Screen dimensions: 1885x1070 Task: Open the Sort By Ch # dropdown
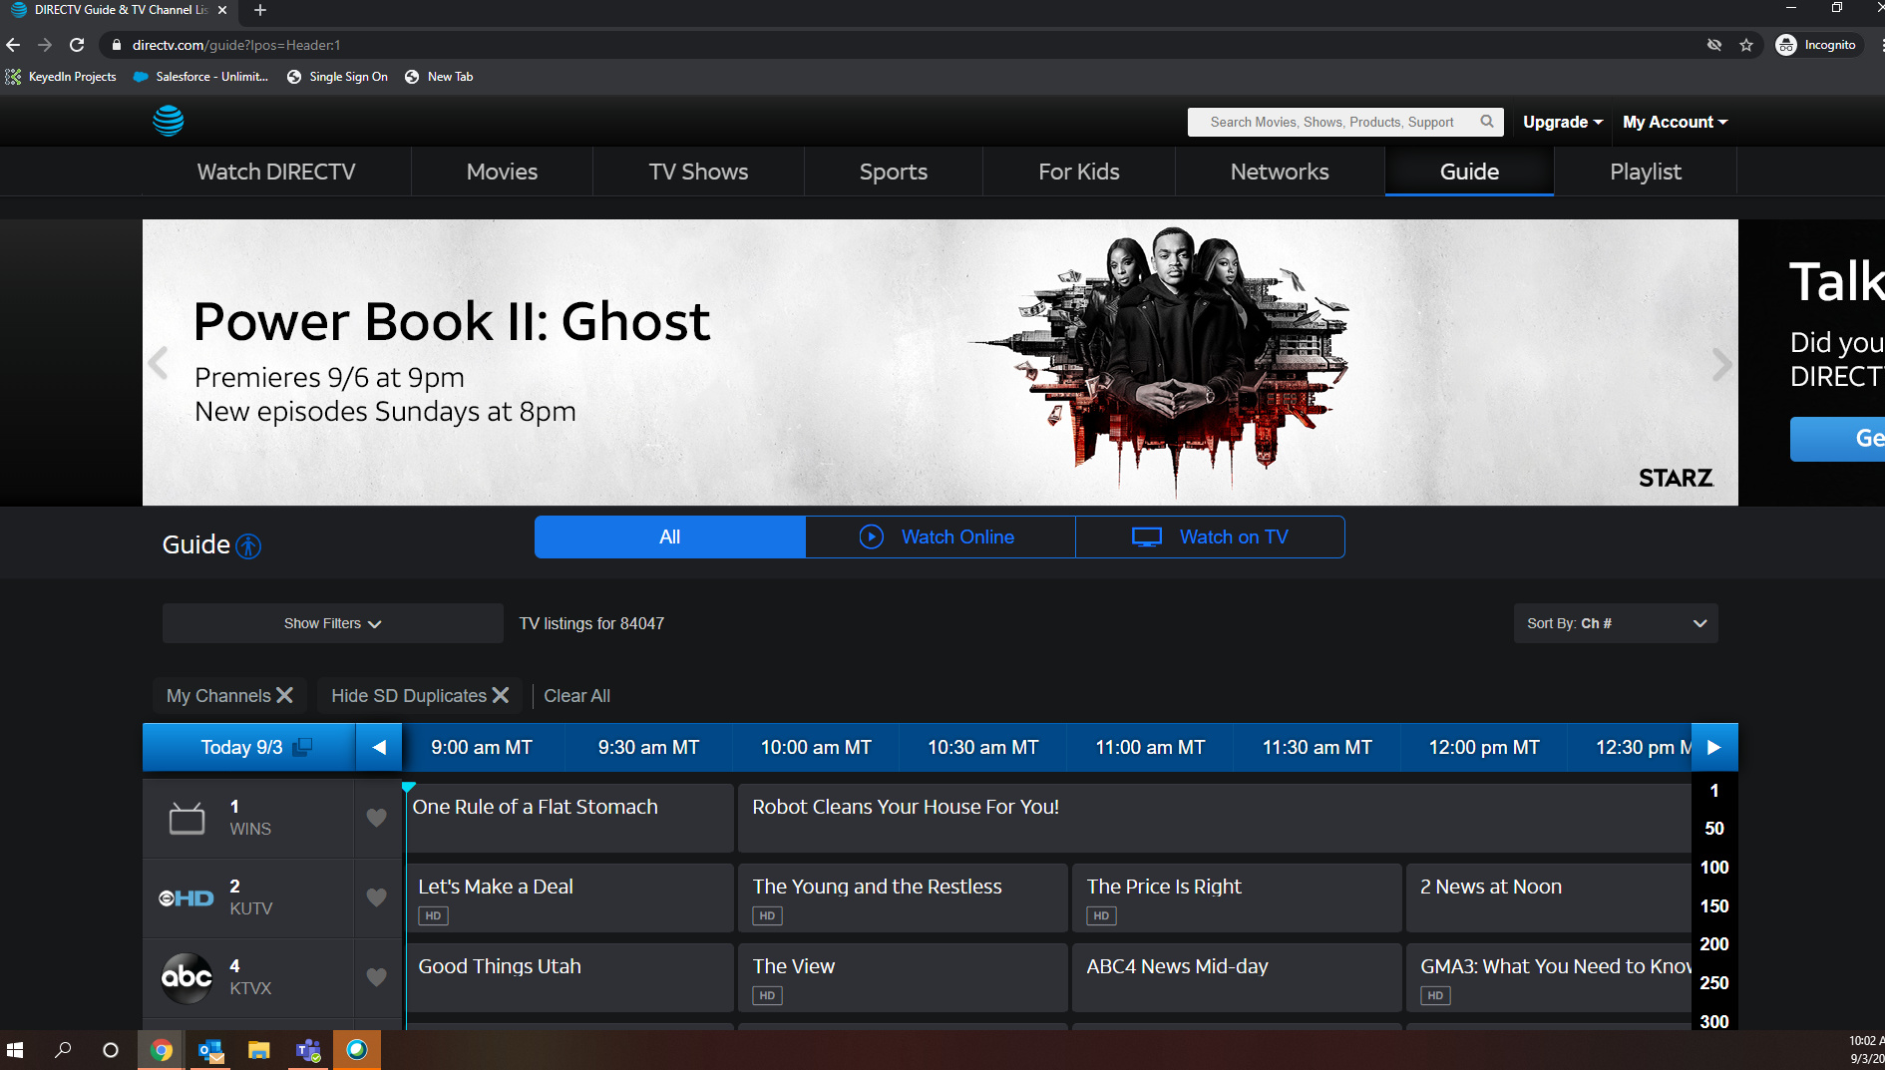point(1615,623)
